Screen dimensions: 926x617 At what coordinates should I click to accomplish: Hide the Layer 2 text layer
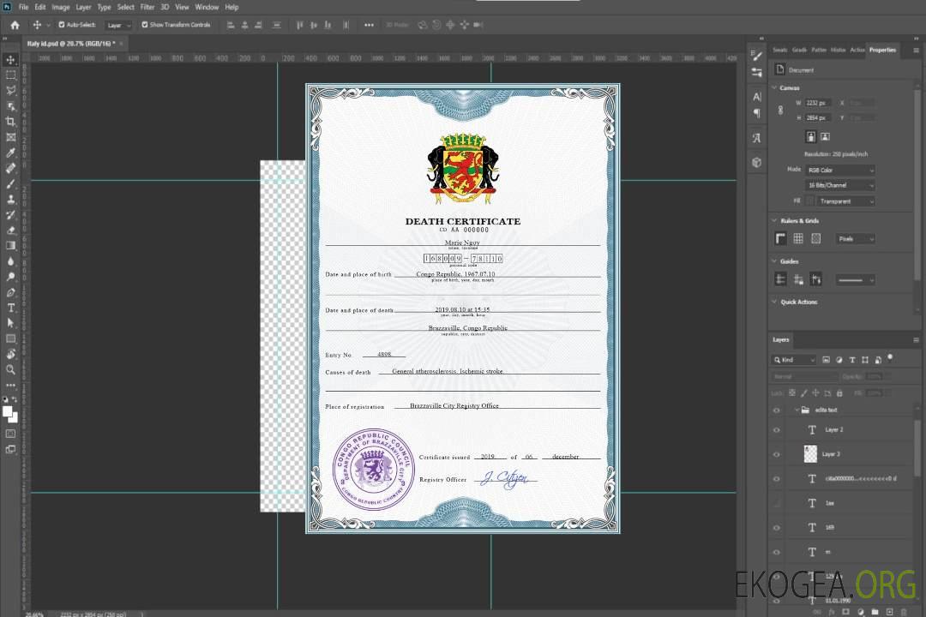click(777, 430)
